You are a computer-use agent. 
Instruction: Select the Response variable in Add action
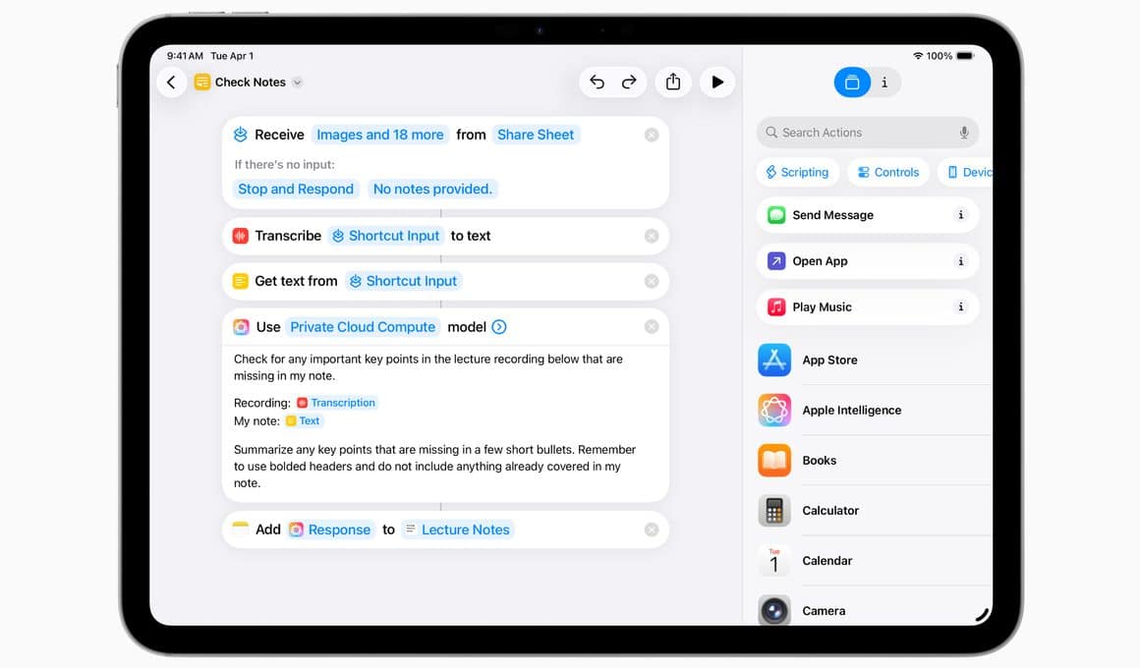[x=331, y=529]
